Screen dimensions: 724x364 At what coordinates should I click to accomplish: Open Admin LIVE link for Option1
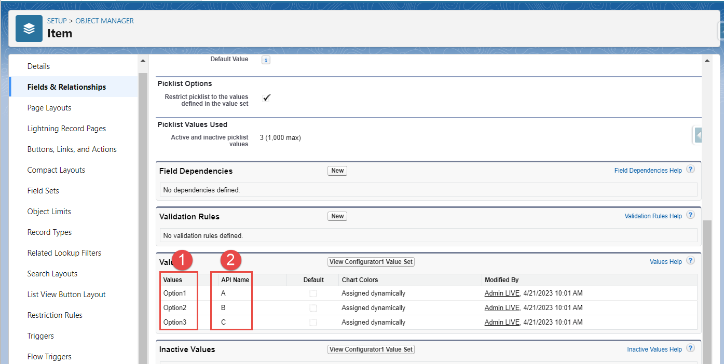502,293
